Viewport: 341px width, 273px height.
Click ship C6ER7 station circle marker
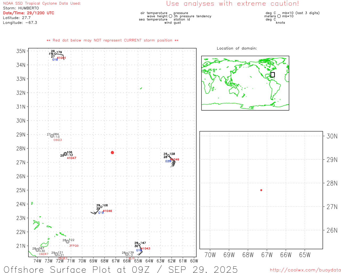38,250
